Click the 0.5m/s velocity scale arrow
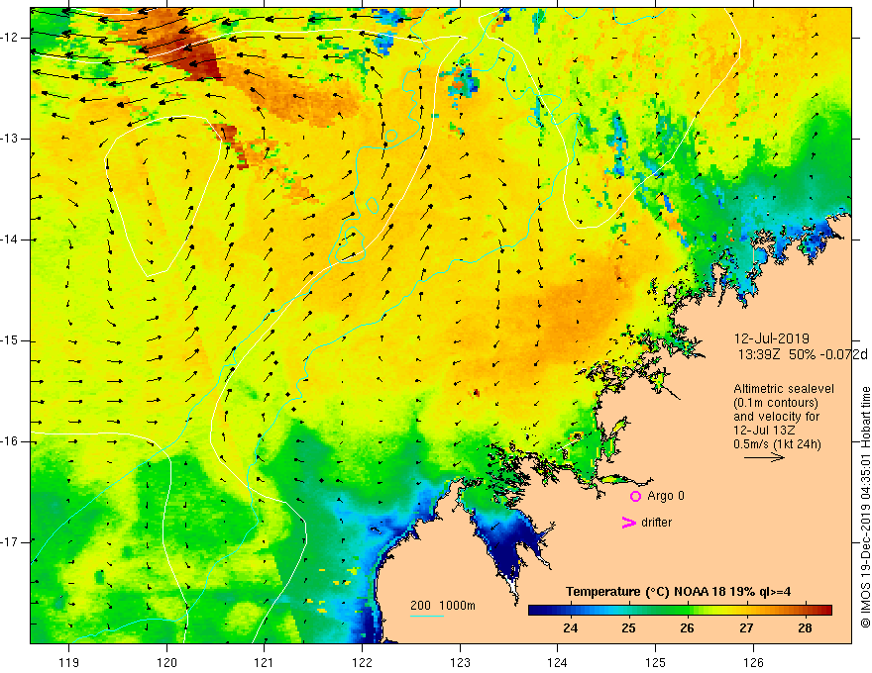The height and width of the screenshot is (673, 872). (x=764, y=457)
